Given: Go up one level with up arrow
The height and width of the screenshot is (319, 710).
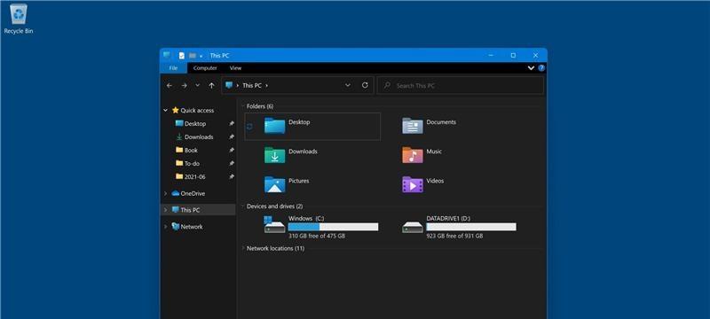Looking at the screenshot, I should (211, 85).
